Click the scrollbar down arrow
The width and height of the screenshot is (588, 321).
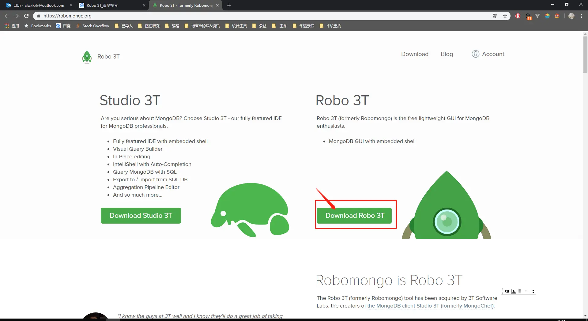point(585,315)
